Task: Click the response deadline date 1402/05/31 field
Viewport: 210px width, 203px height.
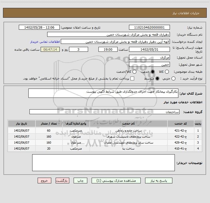Action: tap(149, 49)
